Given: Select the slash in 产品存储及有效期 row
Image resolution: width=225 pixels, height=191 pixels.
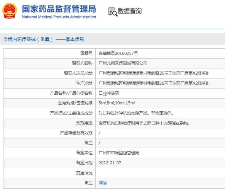Looking at the screenshot, I should point(100,133).
